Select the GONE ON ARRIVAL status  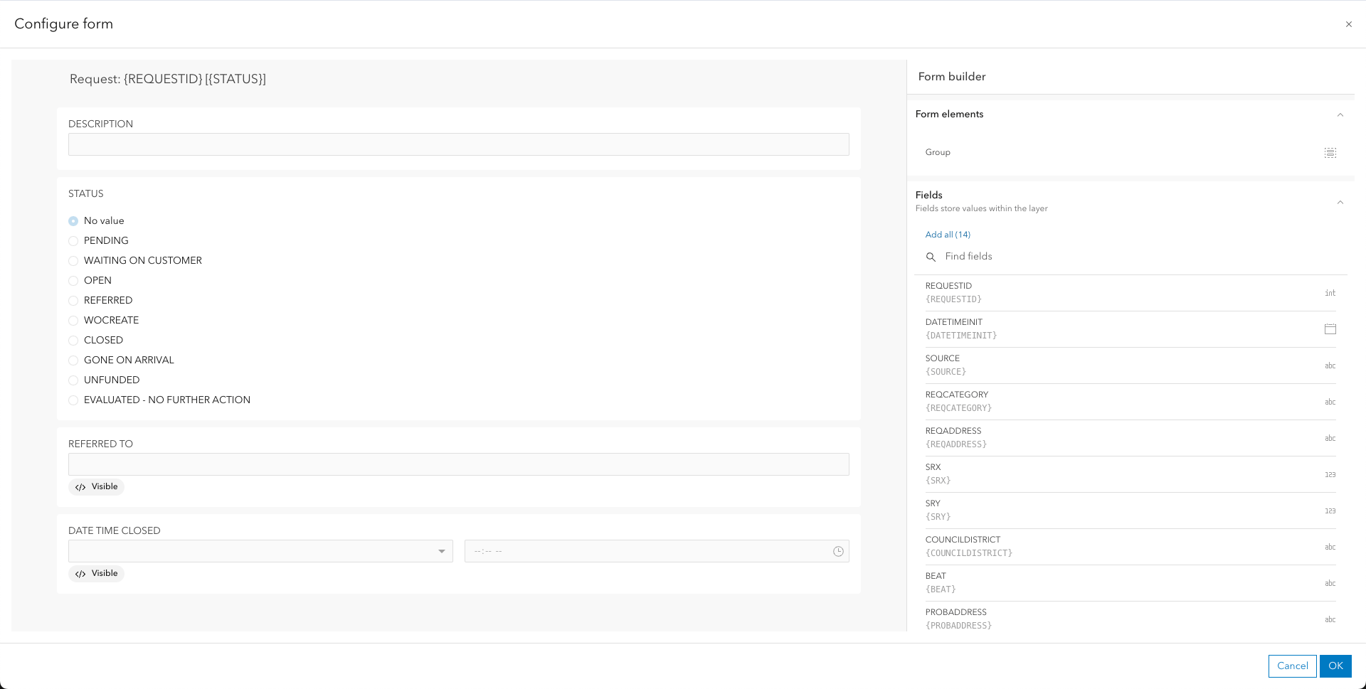tap(73, 360)
